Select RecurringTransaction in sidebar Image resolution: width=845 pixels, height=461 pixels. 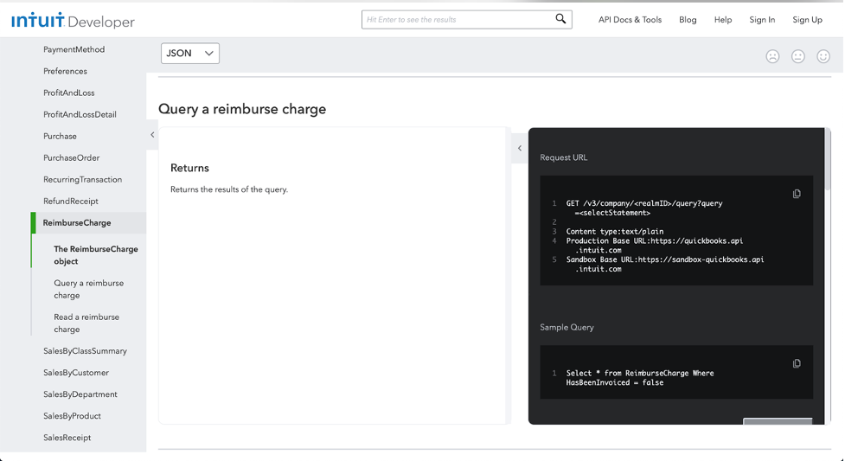[x=82, y=179]
